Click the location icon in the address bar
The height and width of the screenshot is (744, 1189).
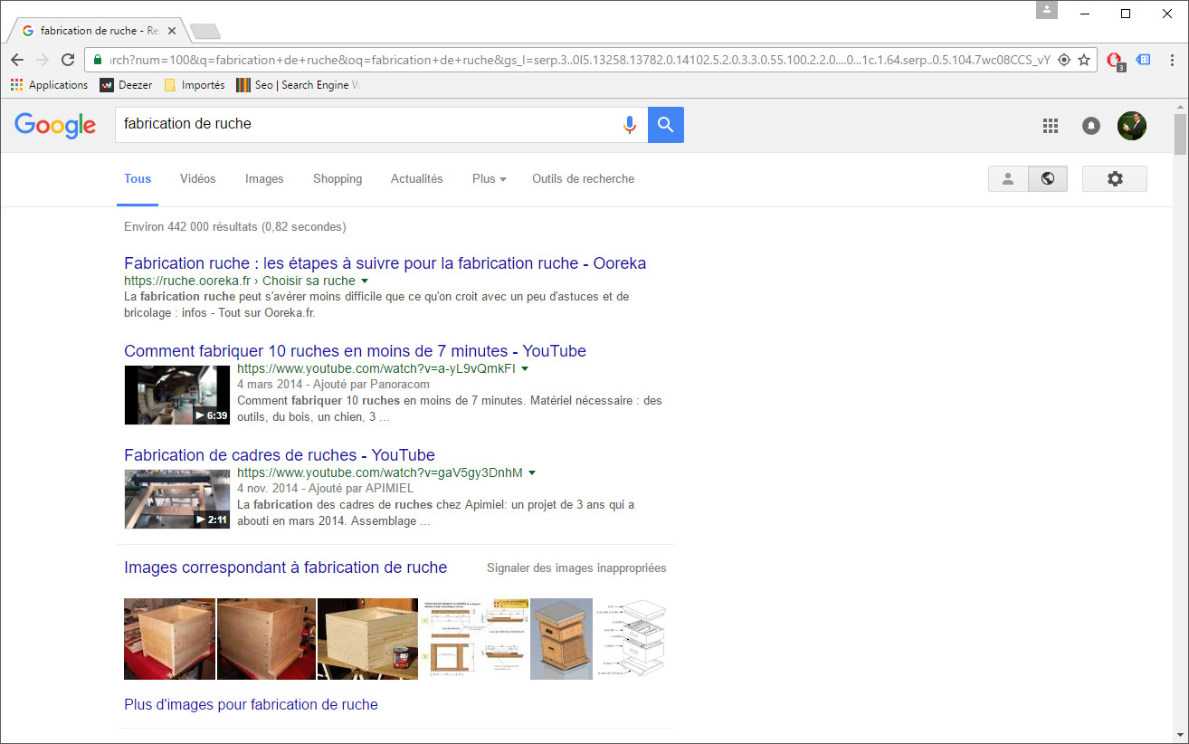coord(1064,60)
